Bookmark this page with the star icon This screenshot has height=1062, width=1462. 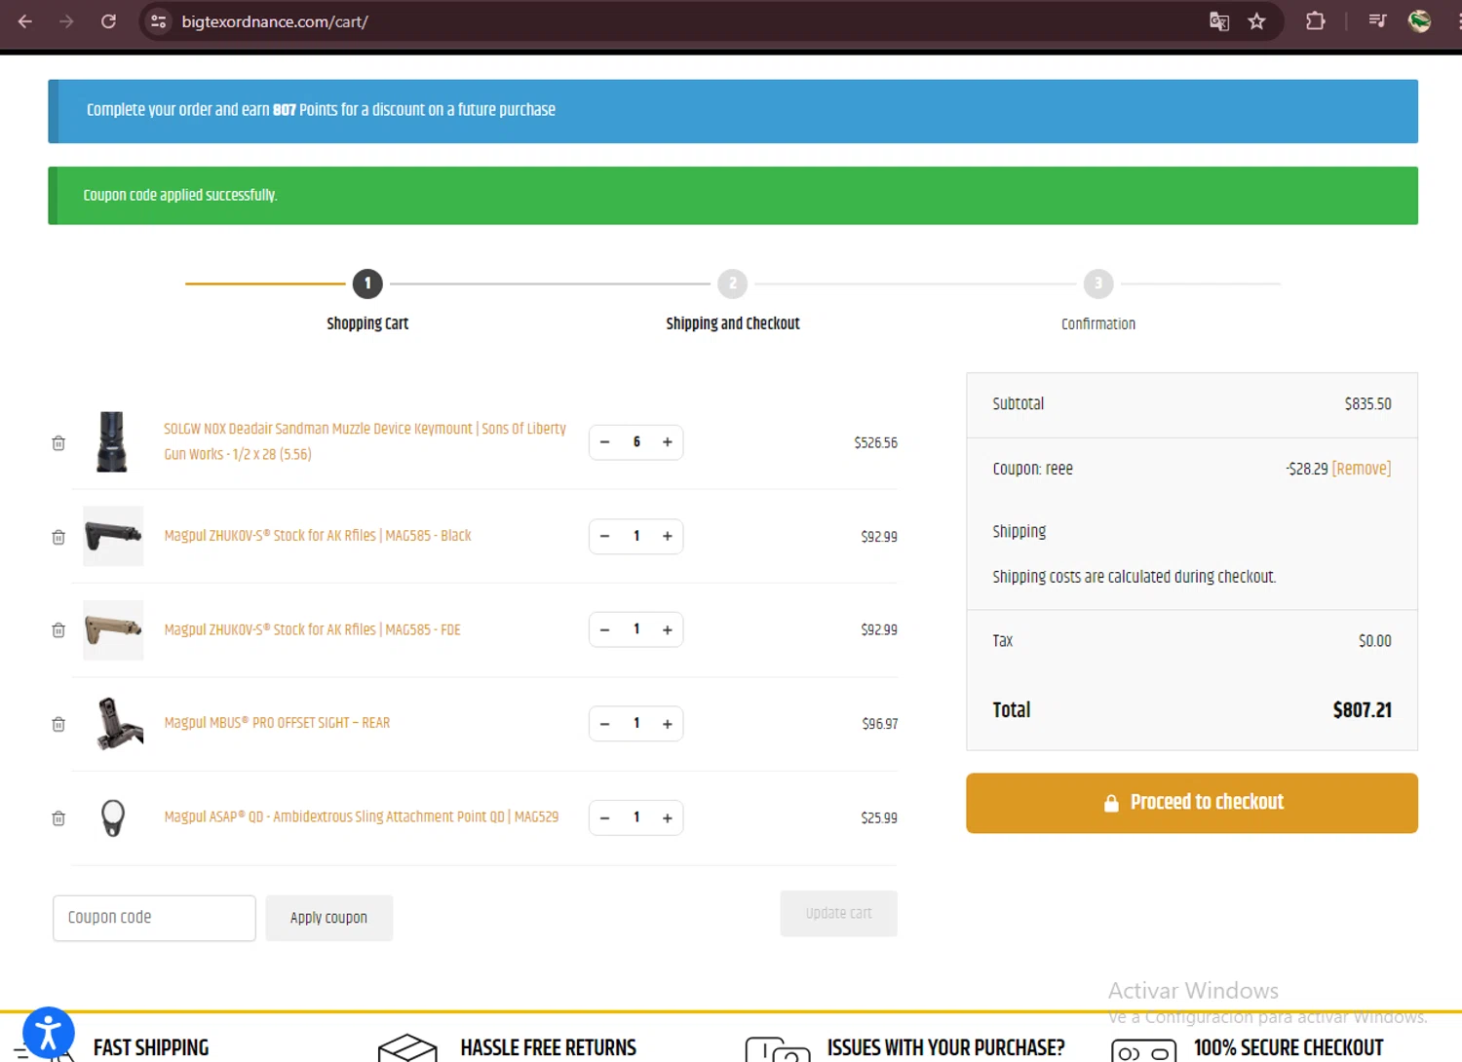1257,21
